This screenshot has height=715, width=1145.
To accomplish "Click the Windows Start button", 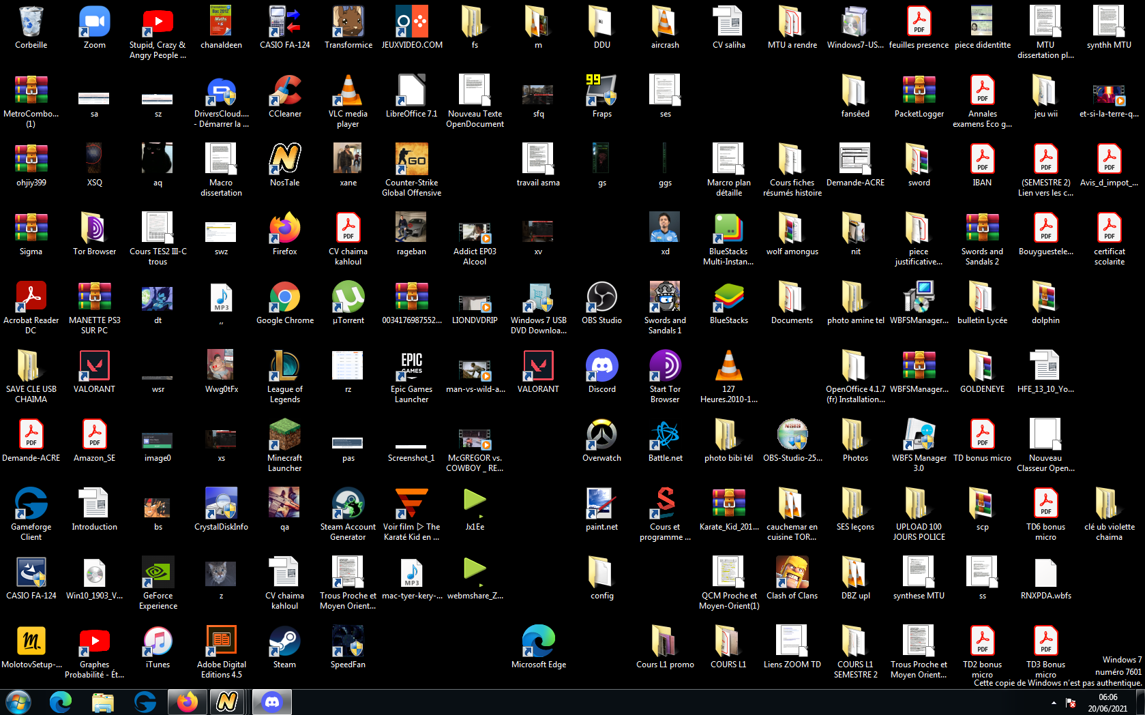I will pos(18,702).
